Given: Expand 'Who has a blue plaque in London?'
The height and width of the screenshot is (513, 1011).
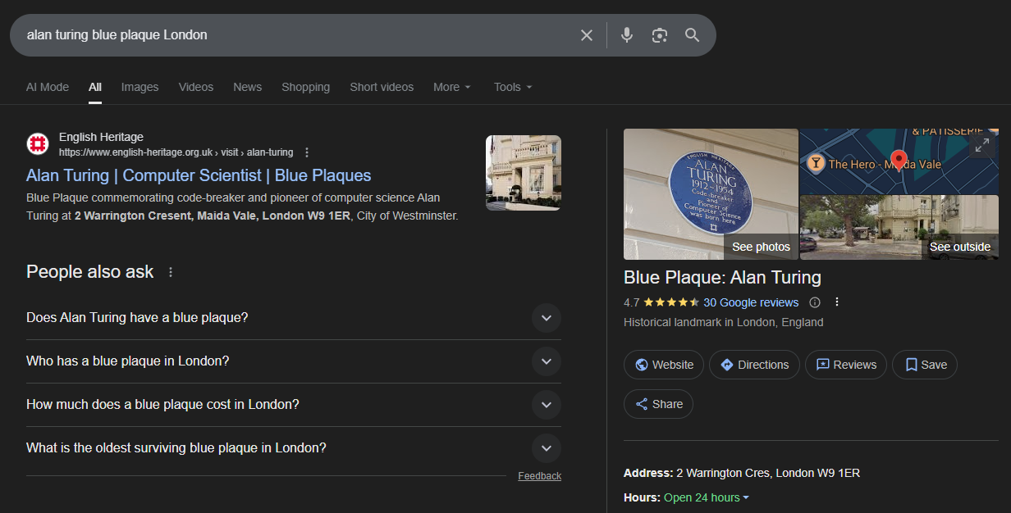Looking at the screenshot, I should coord(547,361).
